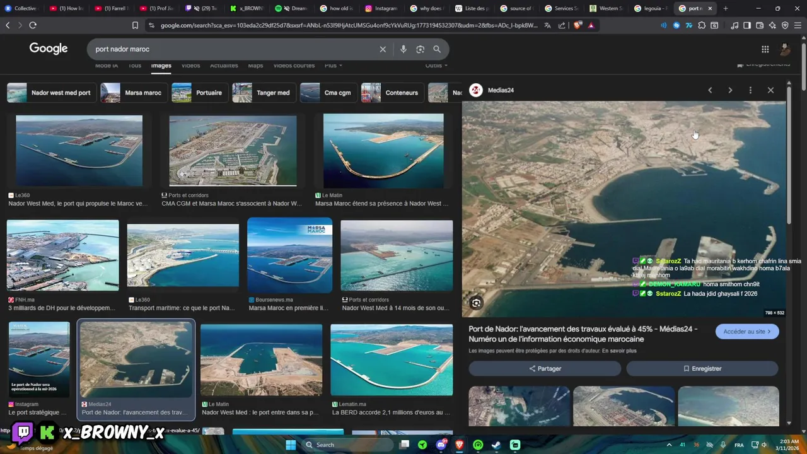Open Discord from the taskbar

click(x=441, y=445)
